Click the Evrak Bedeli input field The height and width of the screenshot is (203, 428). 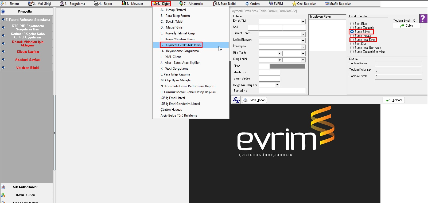269,78
